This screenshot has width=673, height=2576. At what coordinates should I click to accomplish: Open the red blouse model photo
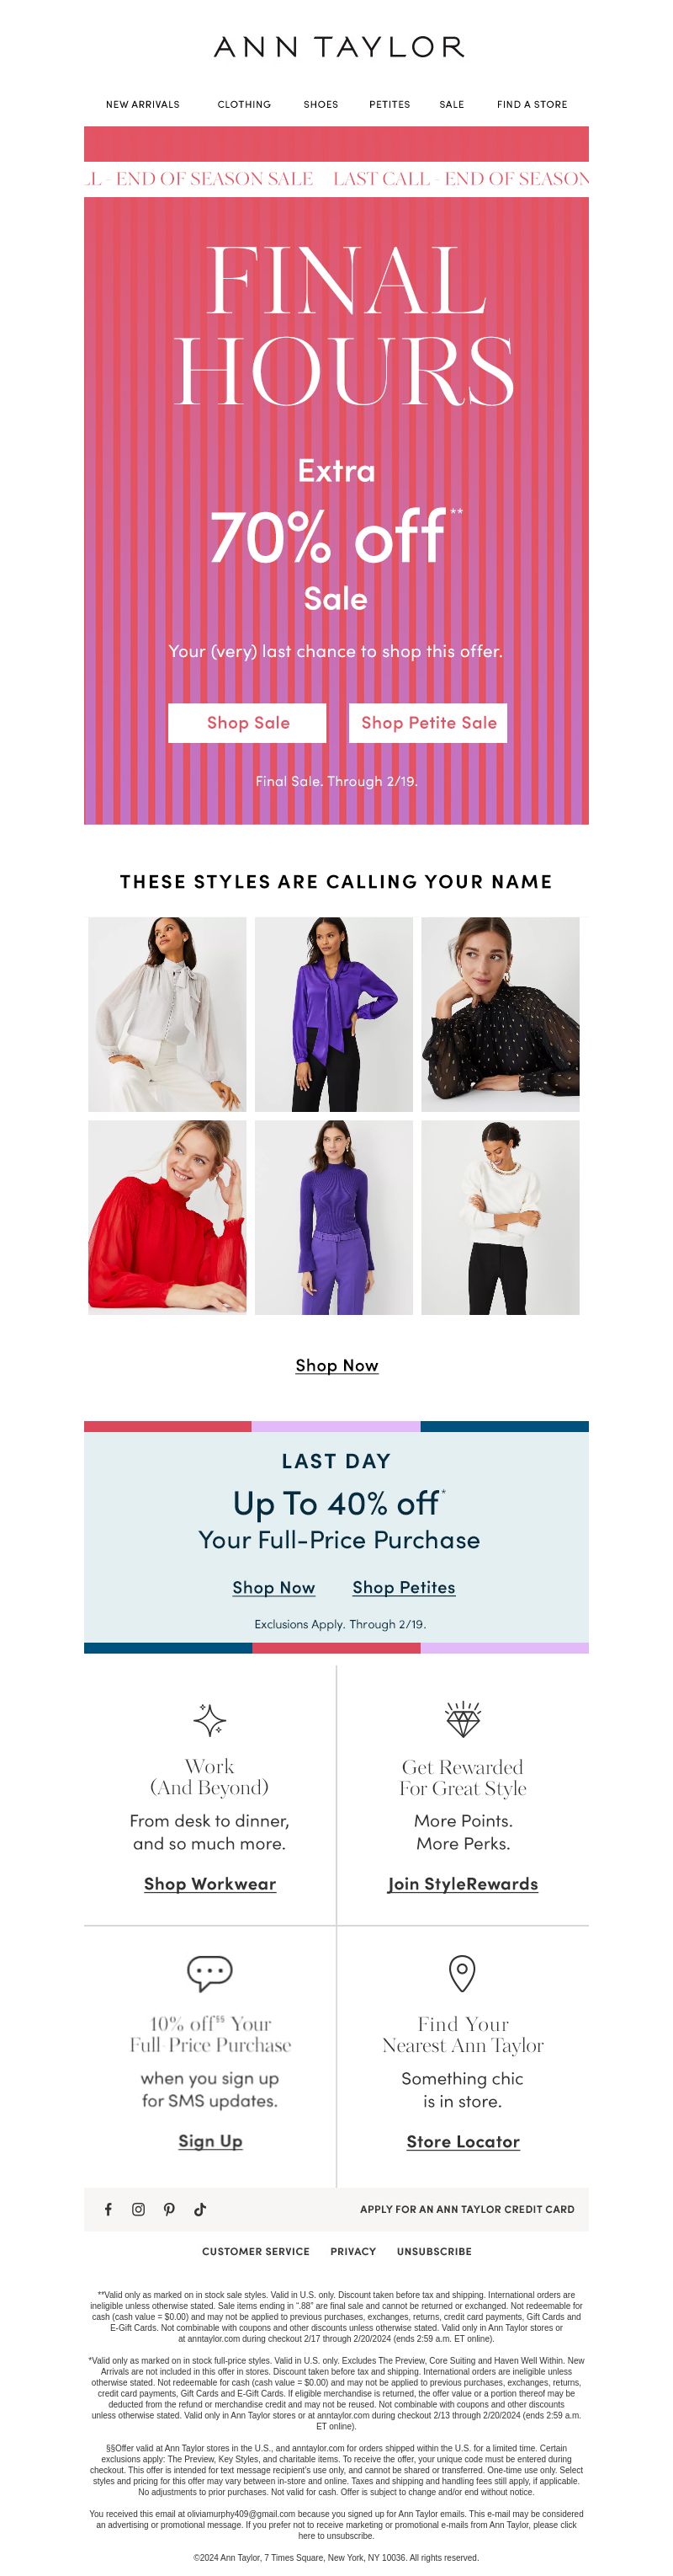pyautogui.click(x=167, y=1217)
